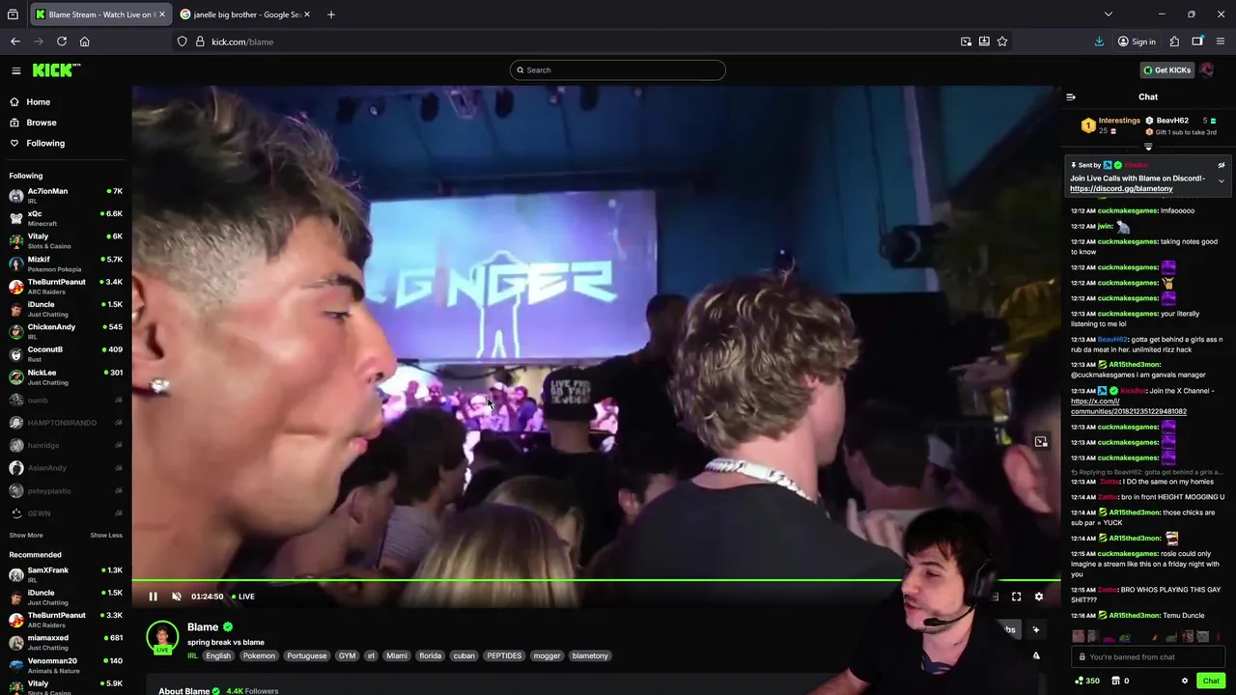Select the Miami tag

tap(397, 655)
